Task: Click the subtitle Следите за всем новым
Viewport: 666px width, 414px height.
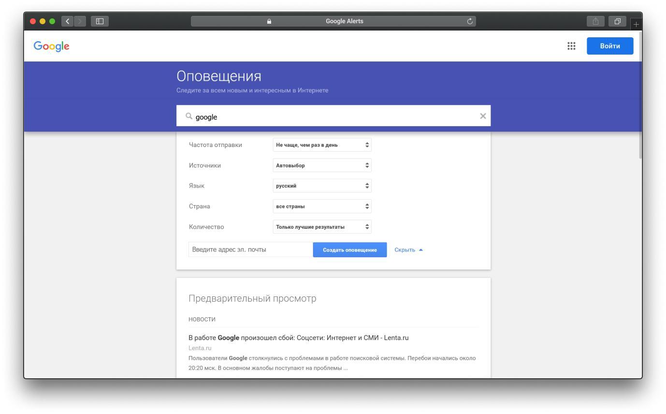Action: pos(252,90)
